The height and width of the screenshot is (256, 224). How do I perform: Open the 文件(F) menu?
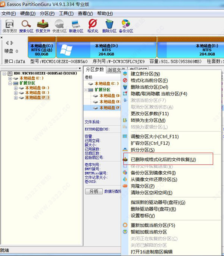click(9, 13)
